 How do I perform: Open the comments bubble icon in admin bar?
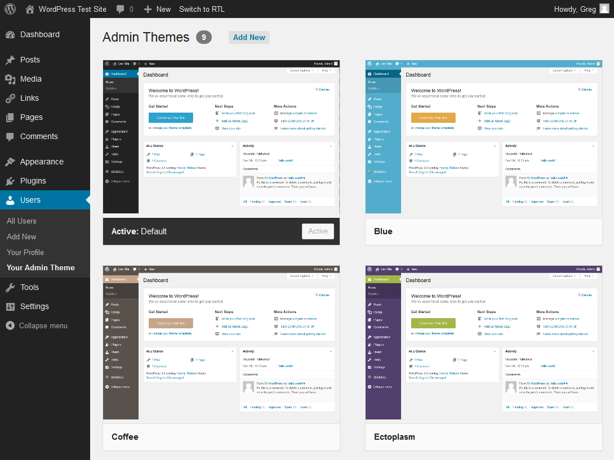tap(120, 9)
